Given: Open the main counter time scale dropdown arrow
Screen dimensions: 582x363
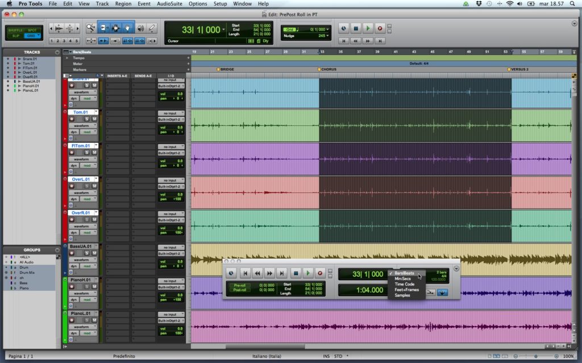Looking at the screenshot, I should (224, 29).
